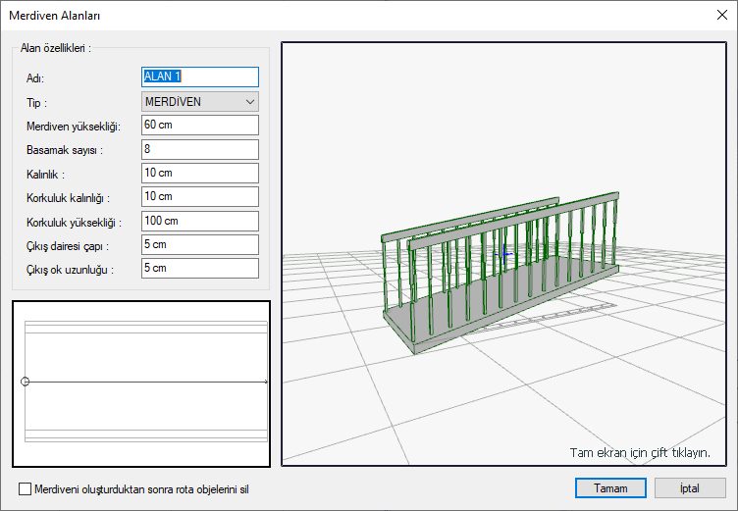Open the Tip dropdown showing MERDİVEN
Image resolution: width=738 pixels, height=511 pixels.
(199, 101)
